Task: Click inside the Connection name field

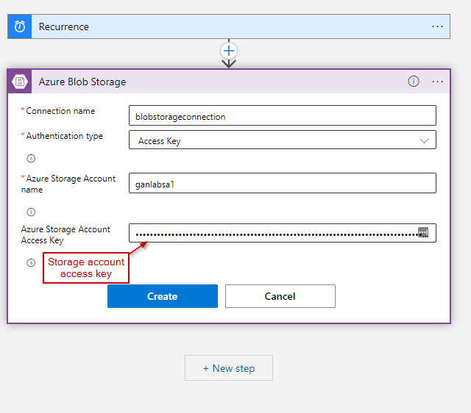Action: [282, 116]
